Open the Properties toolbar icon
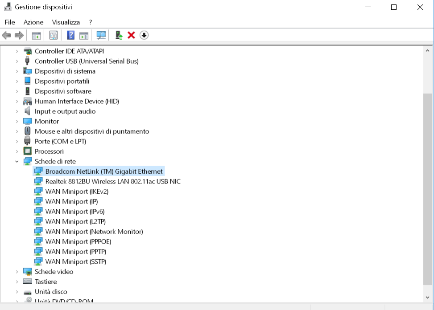434x310 pixels. click(54, 35)
